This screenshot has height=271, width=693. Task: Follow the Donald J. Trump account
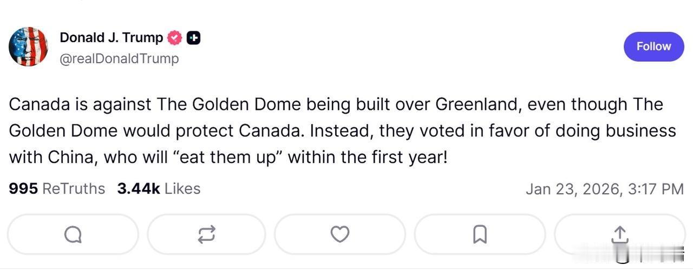point(653,47)
